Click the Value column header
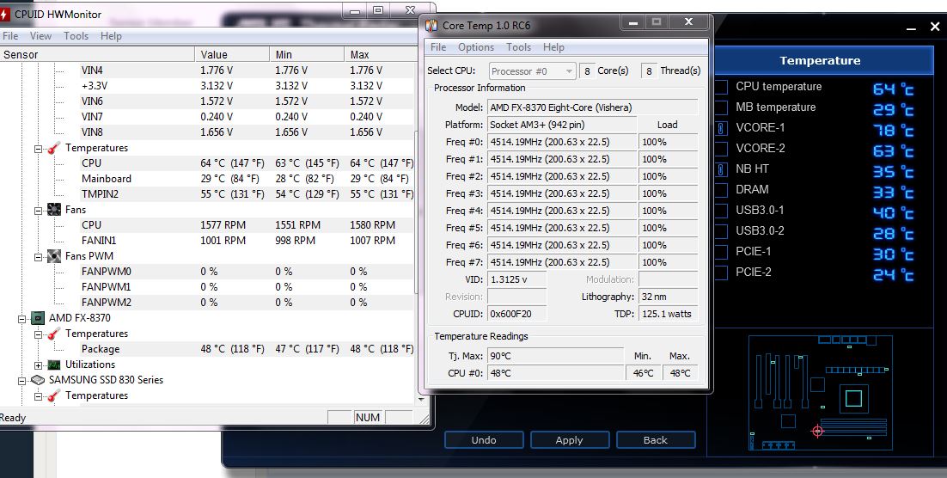 tap(232, 54)
